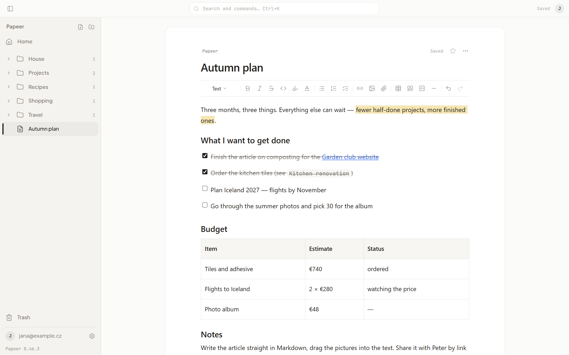Insert a checklist
The width and height of the screenshot is (569, 355).
345,89
